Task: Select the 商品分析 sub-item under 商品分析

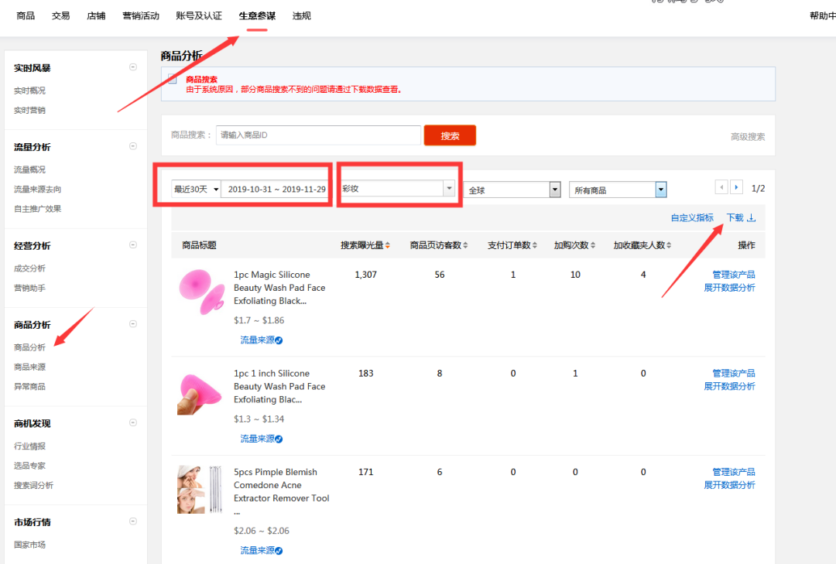Action: coord(30,347)
